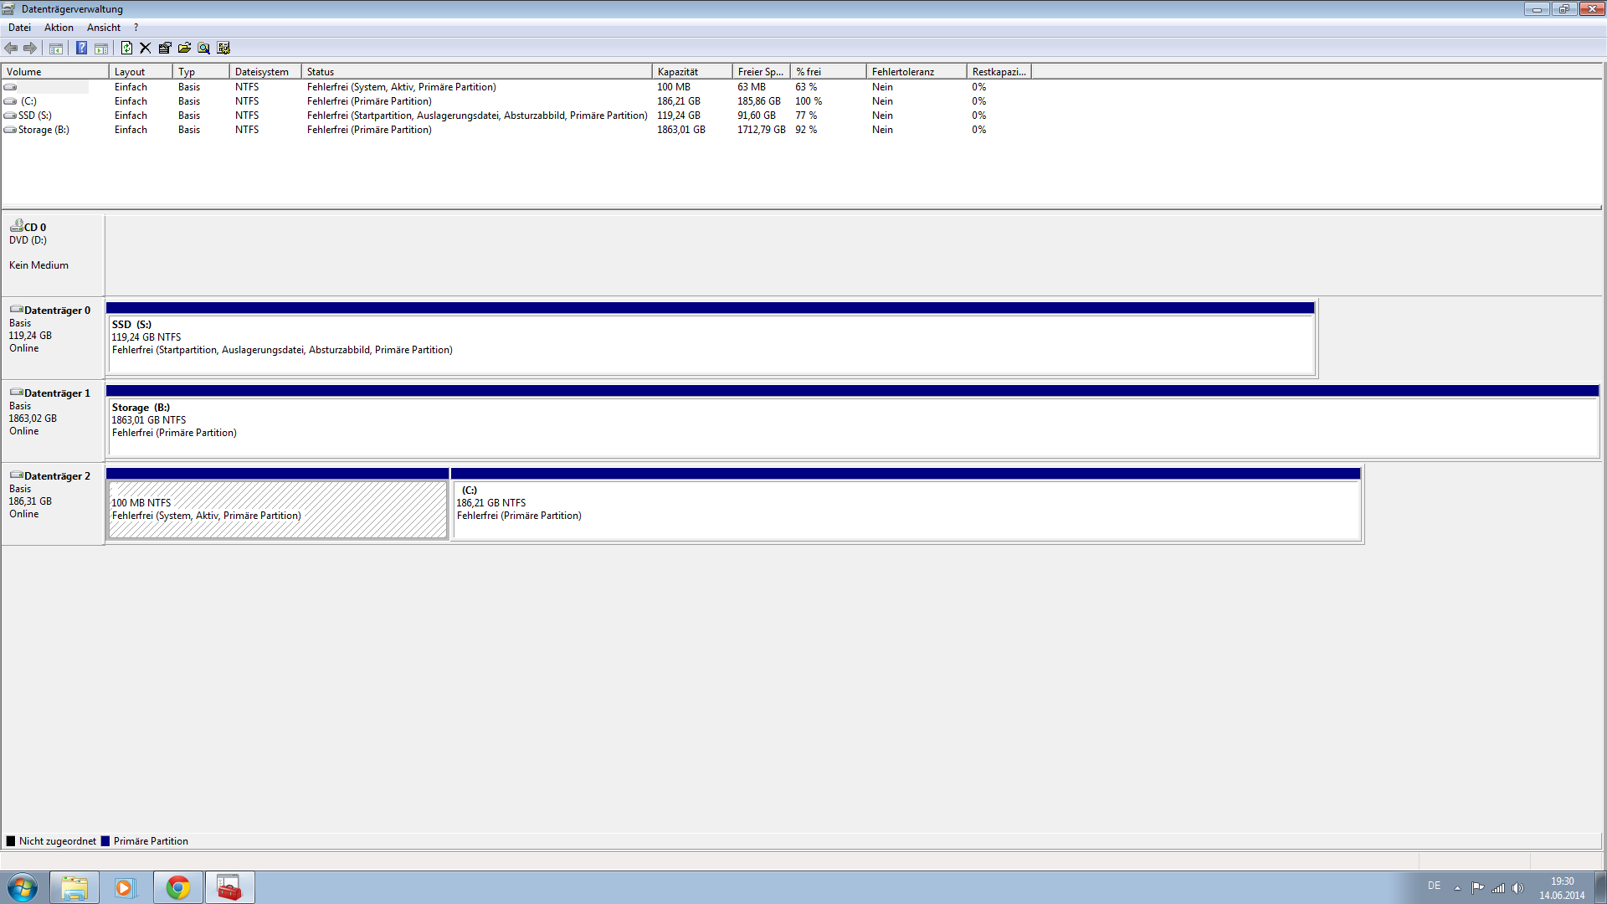This screenshot has height=904, width=1607.
Task: Open the Aktion menu
Action: 59,28
